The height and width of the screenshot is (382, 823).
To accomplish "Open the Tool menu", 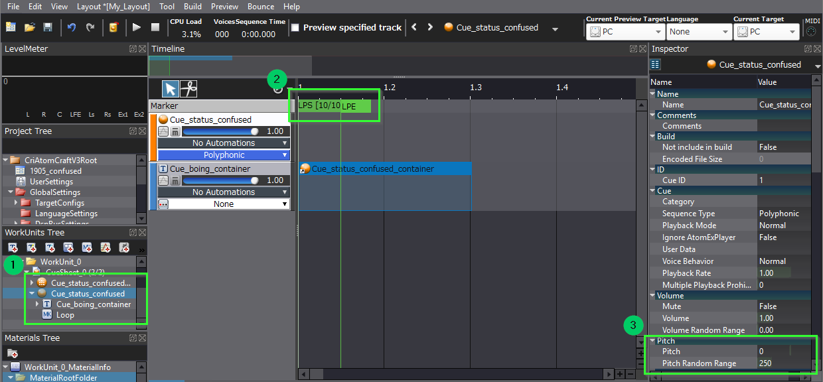I will tap(167, 7).
